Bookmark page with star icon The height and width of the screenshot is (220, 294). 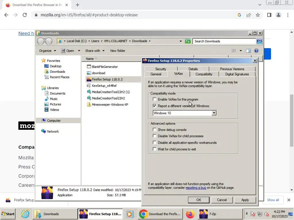tap(258, 15)
